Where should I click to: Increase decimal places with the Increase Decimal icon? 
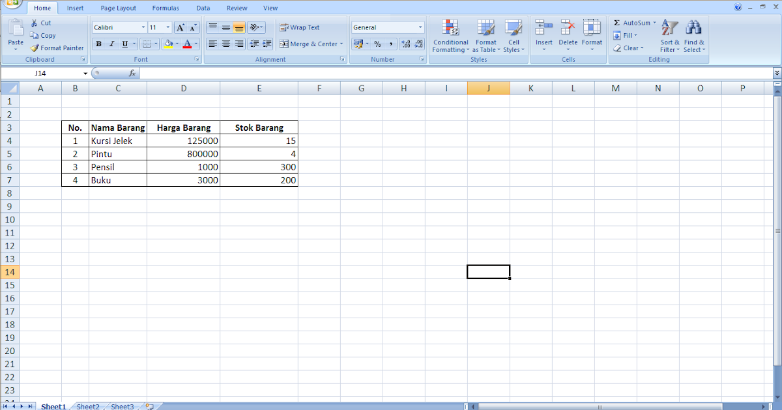(x=404, y=44)
